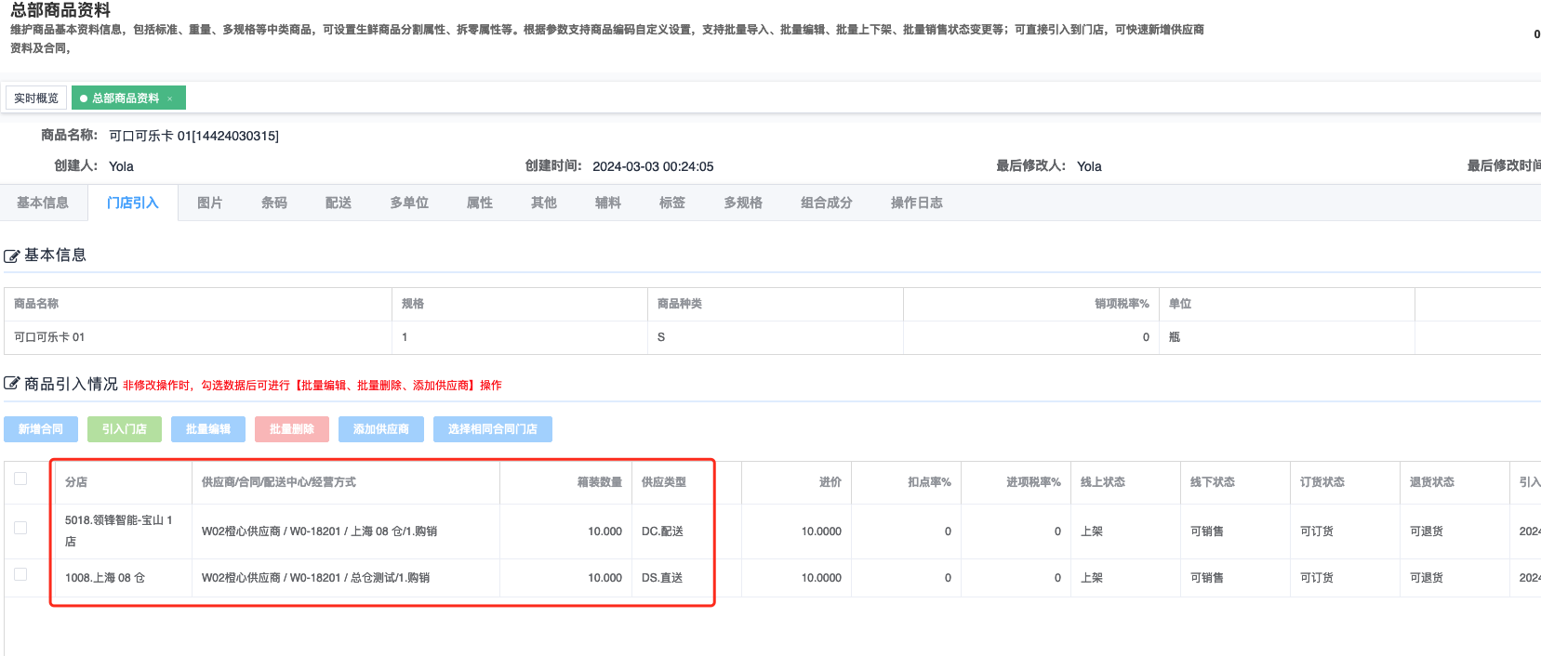Tick the checkbox for 1008.上海 08 仓 row
Viewport: 1541px width, 656px height.
tap(20, 574)
